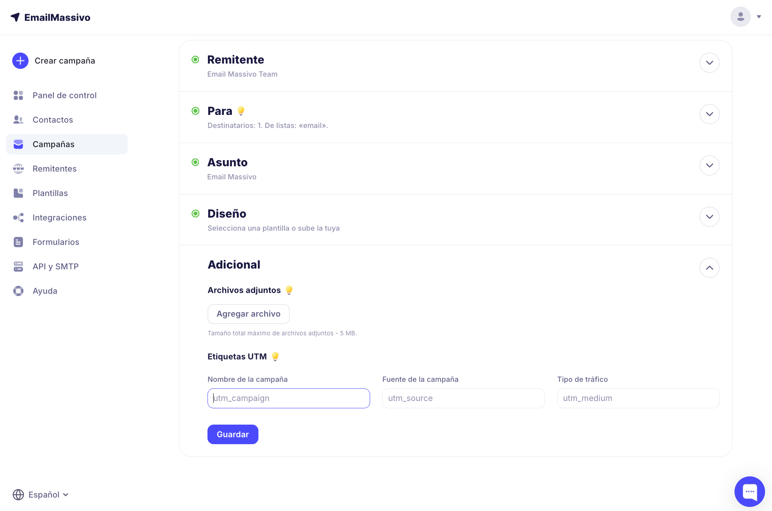Click the lightbulb hint next to Para
The image size is (772, 511).
tap(241, 111)
